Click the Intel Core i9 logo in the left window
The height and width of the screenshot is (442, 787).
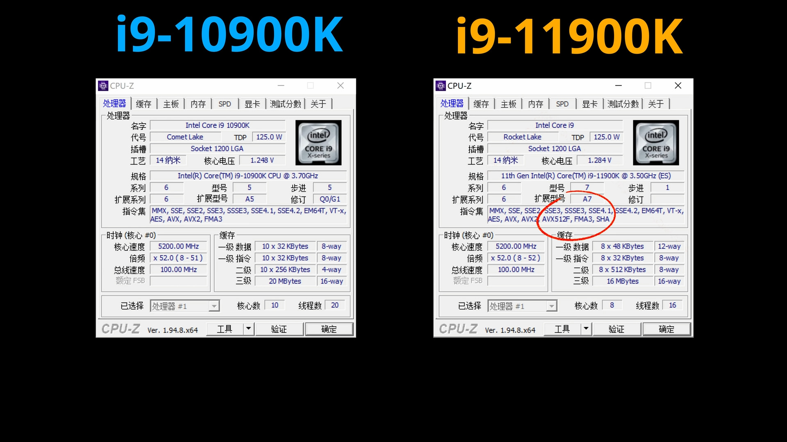click(318, 142)
